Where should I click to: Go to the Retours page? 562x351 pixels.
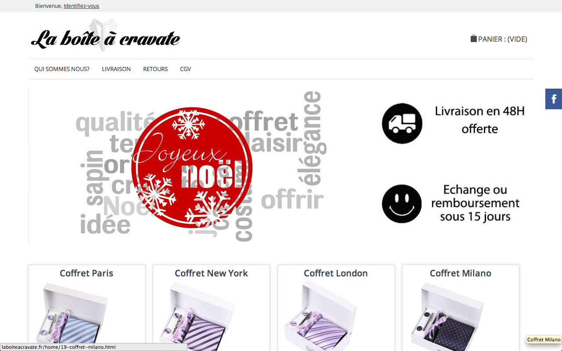click(x=155, y=69)
